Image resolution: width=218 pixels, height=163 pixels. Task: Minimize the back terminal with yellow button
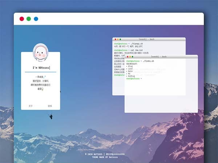117,39
